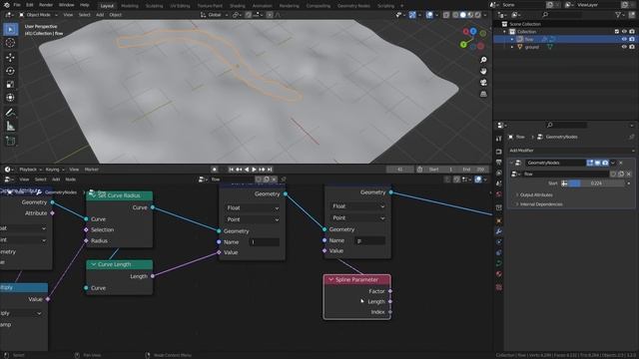Screen dimensions: 639x359
Task: Activate the Transform tool
Action: (10, 98)
